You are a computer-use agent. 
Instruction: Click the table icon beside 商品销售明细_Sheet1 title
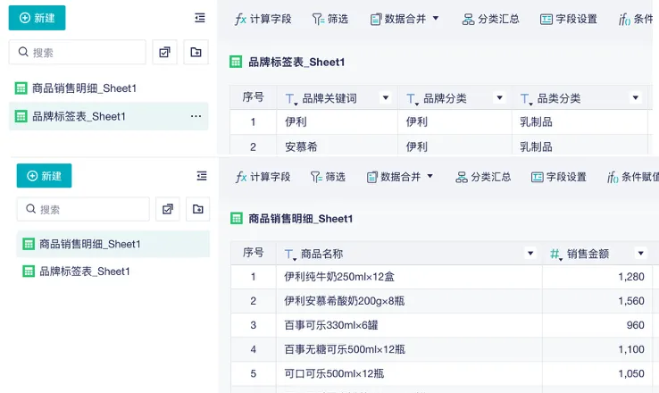[x=237, y=218]
